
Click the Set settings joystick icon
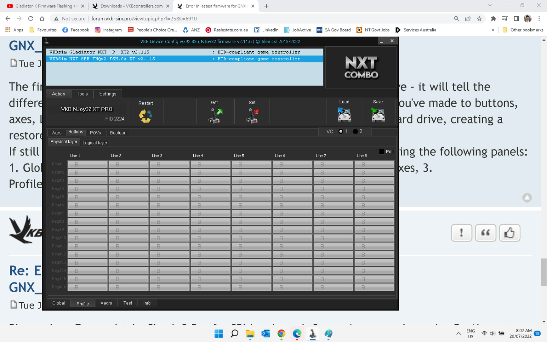252,116
